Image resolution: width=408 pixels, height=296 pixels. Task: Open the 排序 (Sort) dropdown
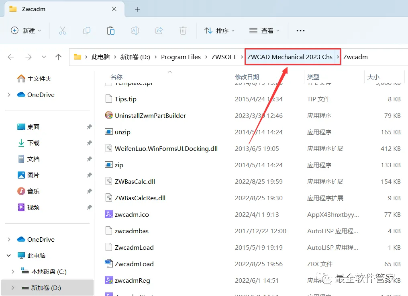(219, 31)
